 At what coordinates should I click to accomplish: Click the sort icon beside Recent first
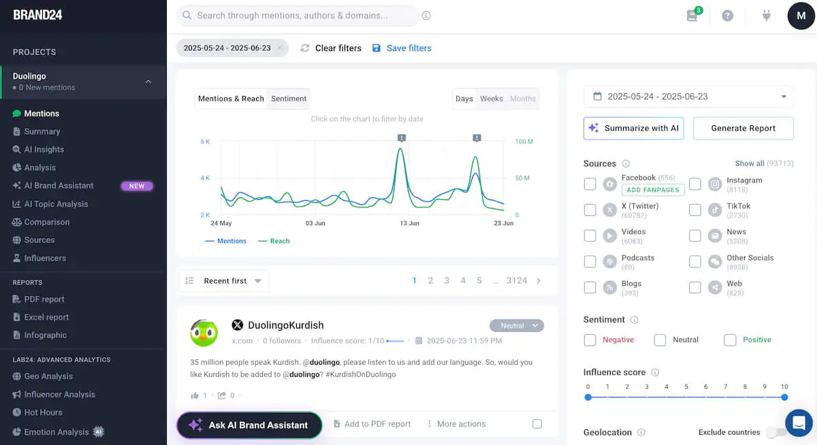(191, 280)
